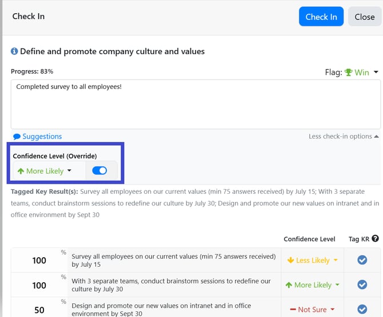The width and height of the screenshot is (383, 317).
Task: Untag the Design and promote values key result
Action: (x=362, y=309)
